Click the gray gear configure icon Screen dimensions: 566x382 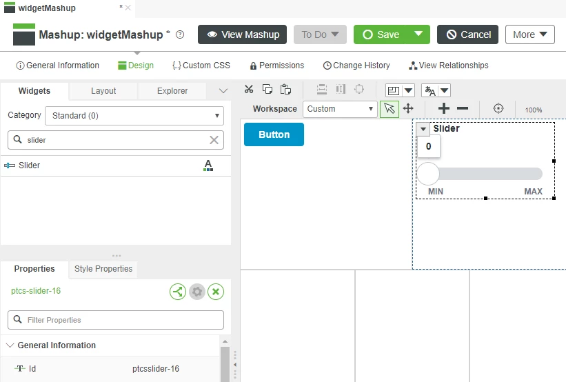point(197,292)
